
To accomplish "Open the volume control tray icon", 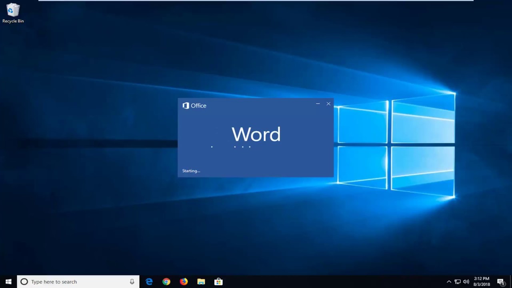I will [466, 282].
